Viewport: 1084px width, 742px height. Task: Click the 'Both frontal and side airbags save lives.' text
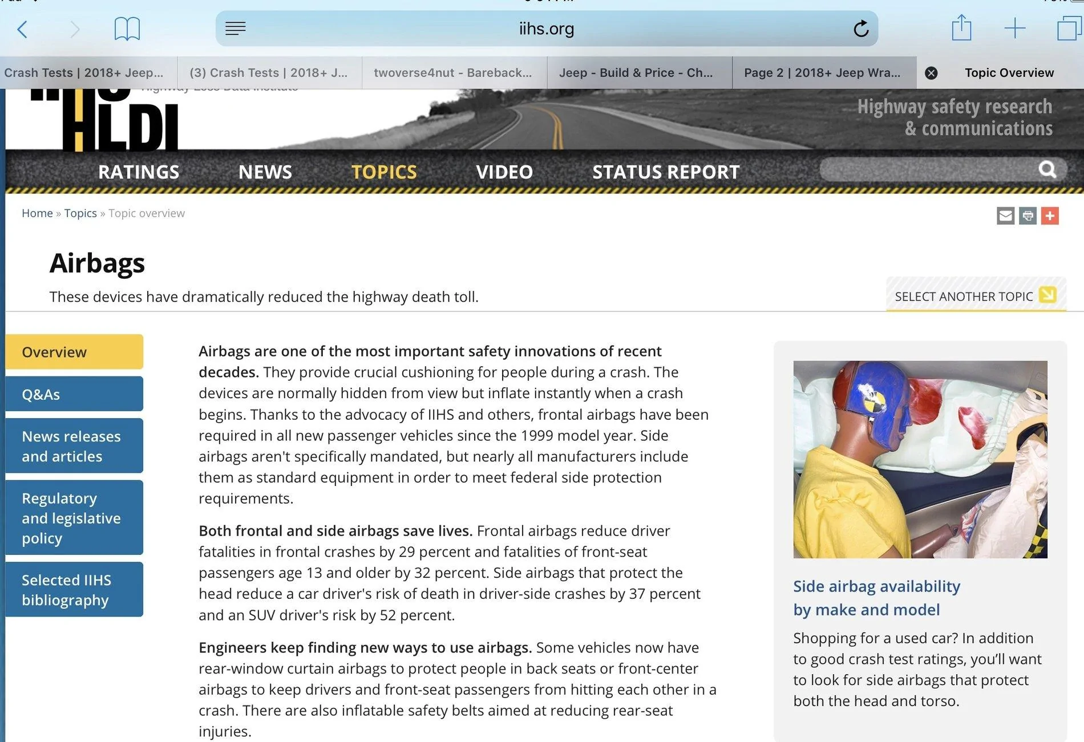(335, 531)
